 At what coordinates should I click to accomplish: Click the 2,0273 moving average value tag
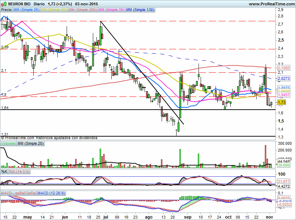(x=284, y=78)
